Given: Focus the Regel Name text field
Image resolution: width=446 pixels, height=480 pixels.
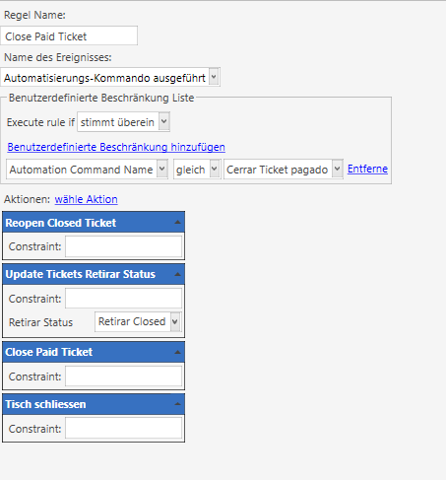Looking at the screenshot, I should (69, 35).
